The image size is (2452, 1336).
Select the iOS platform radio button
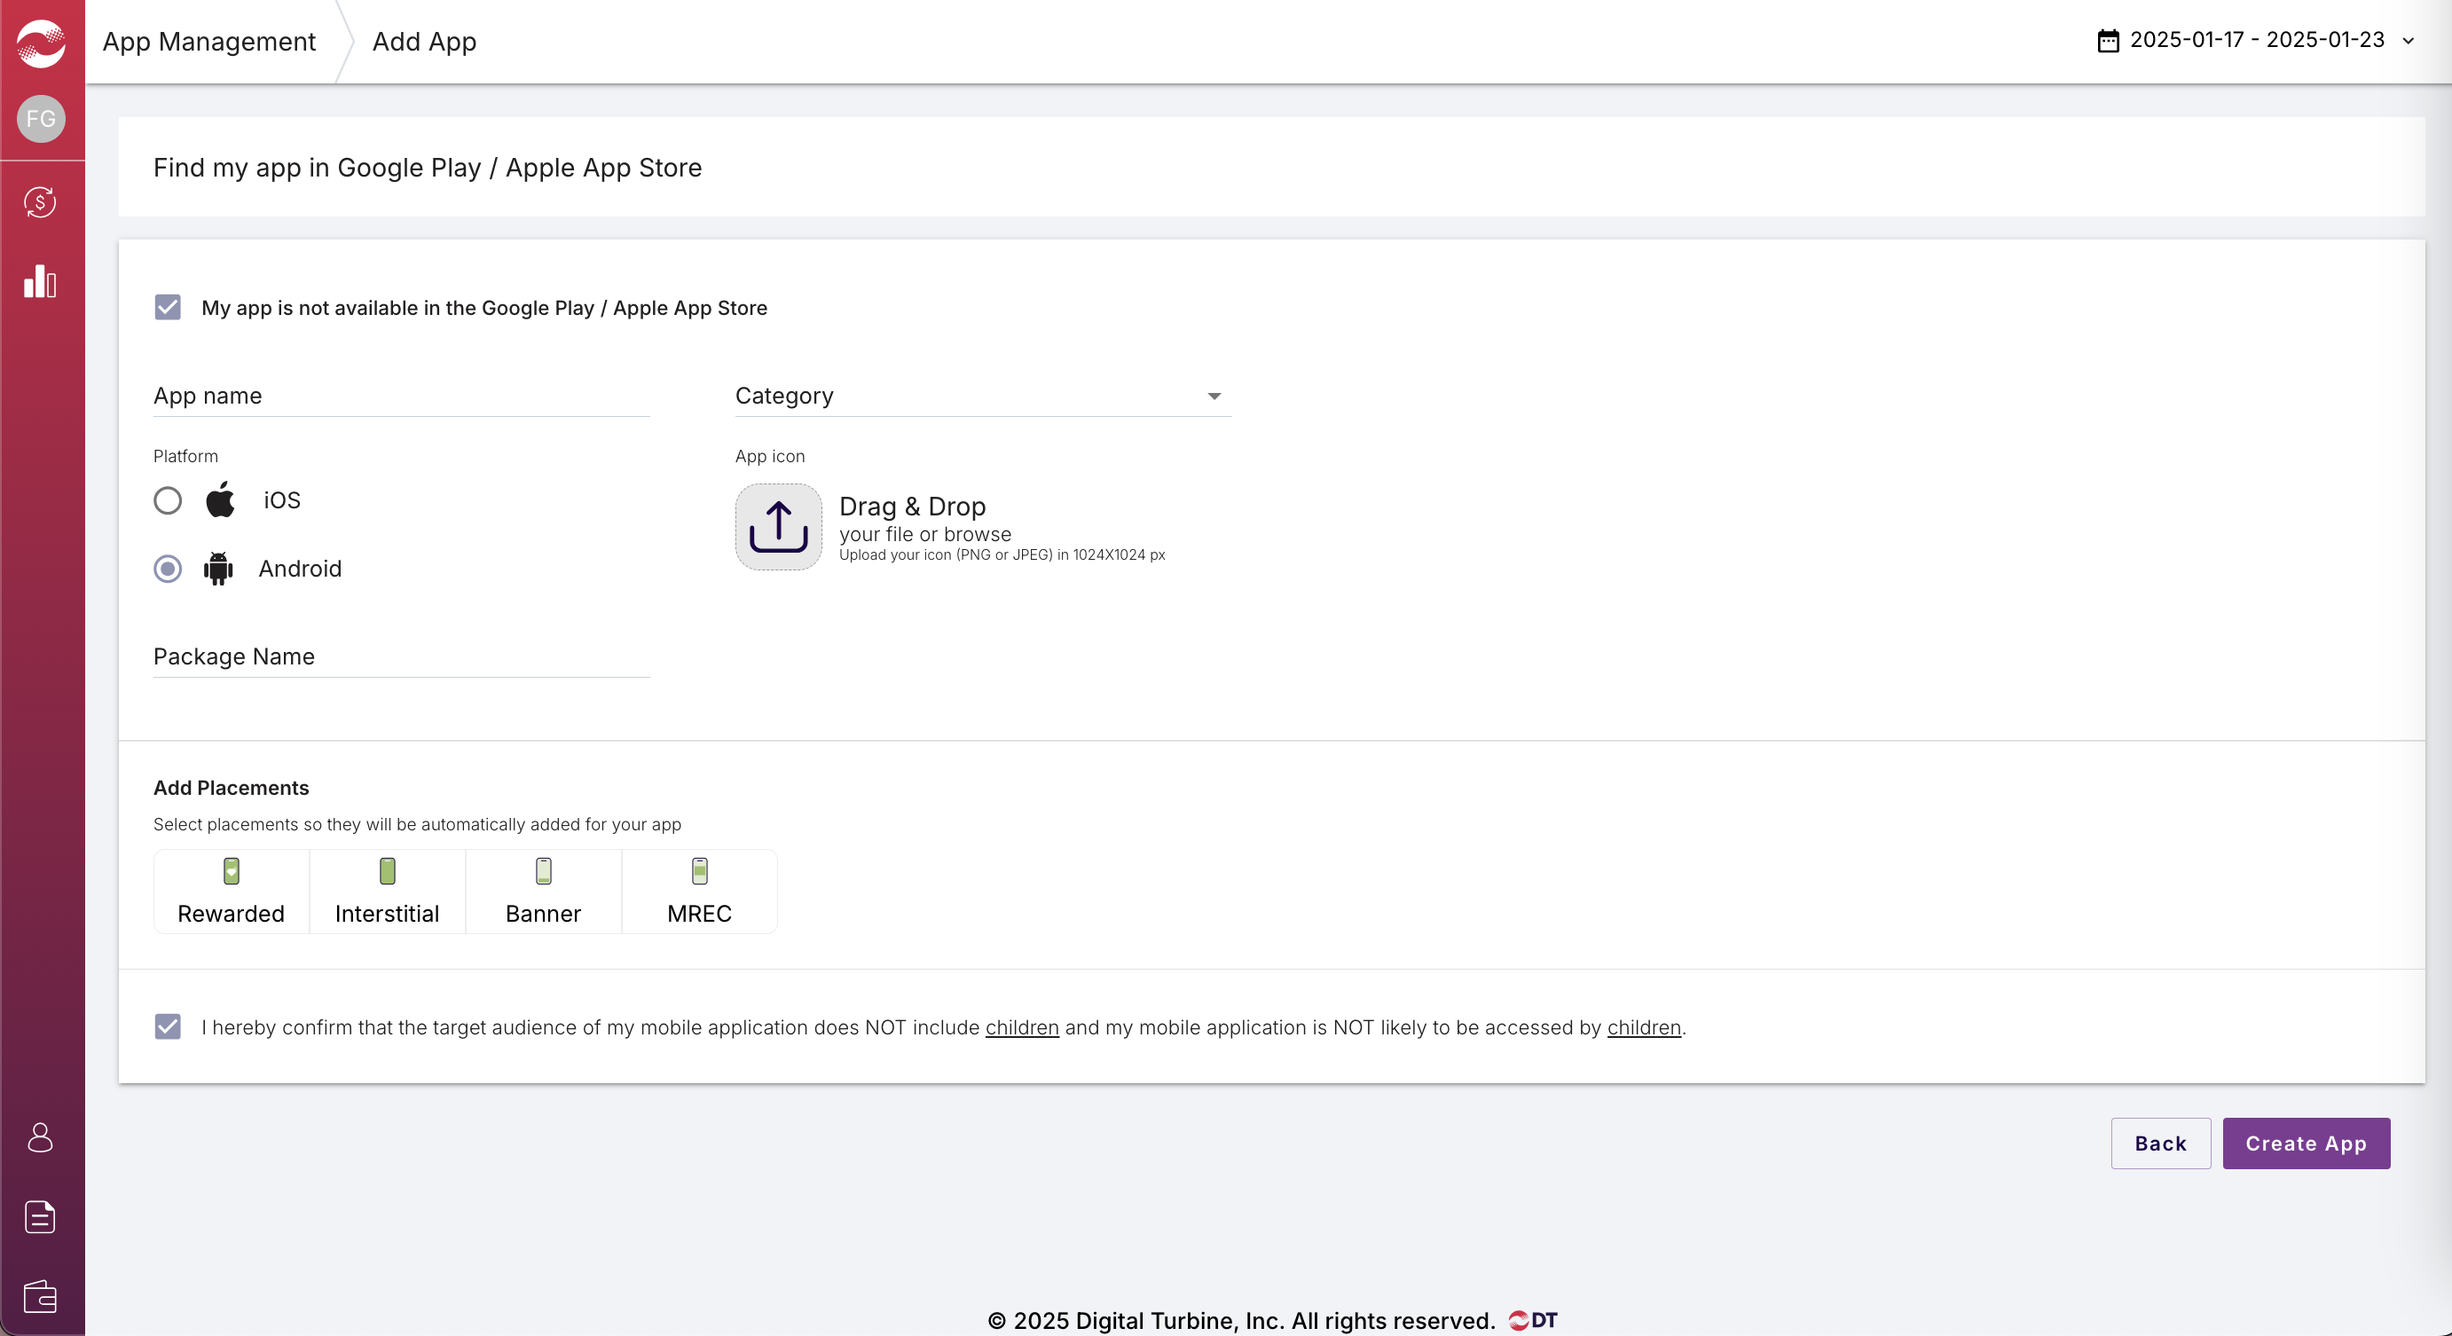(x=168, y=500)
